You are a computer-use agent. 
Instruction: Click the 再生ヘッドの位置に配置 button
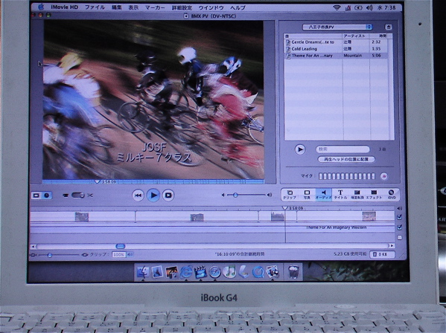(x=346, y=159)
